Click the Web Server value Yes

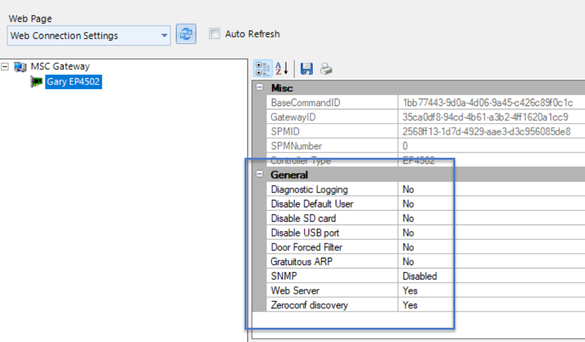[x=410, y=290]
